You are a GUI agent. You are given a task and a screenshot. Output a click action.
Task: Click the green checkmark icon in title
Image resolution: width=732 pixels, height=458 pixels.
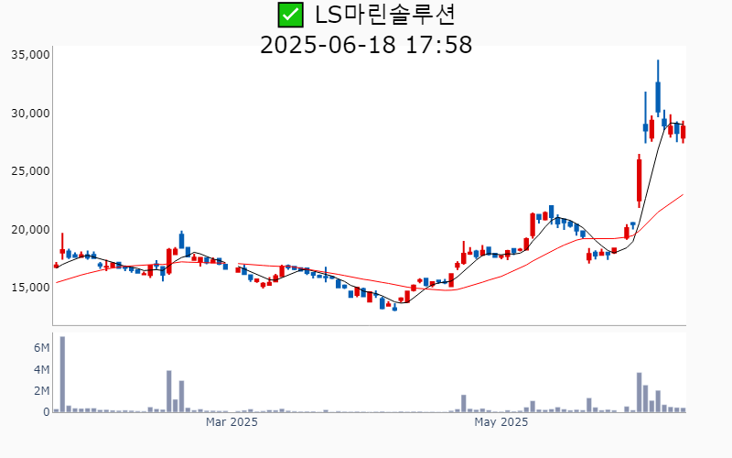tap(290, 15)
